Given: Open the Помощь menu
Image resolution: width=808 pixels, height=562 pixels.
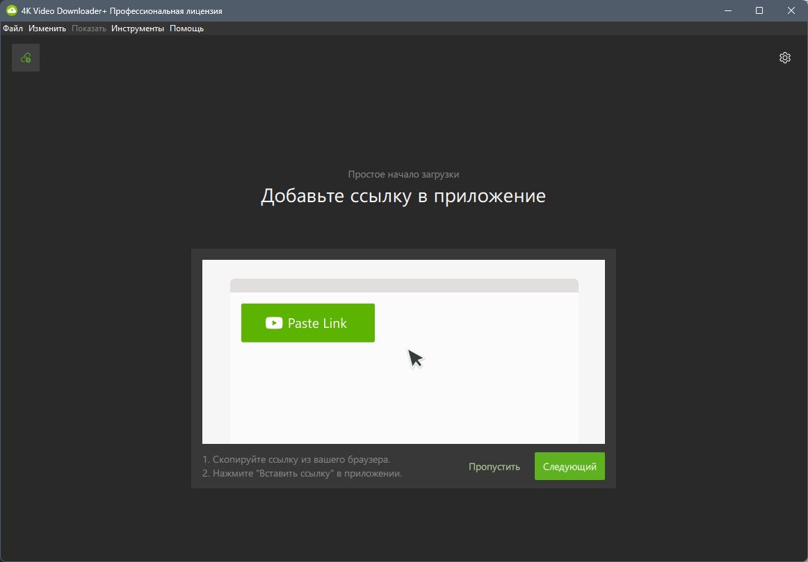Looking at the screenshot, I should pyautogui.click(x=186, y=28).
